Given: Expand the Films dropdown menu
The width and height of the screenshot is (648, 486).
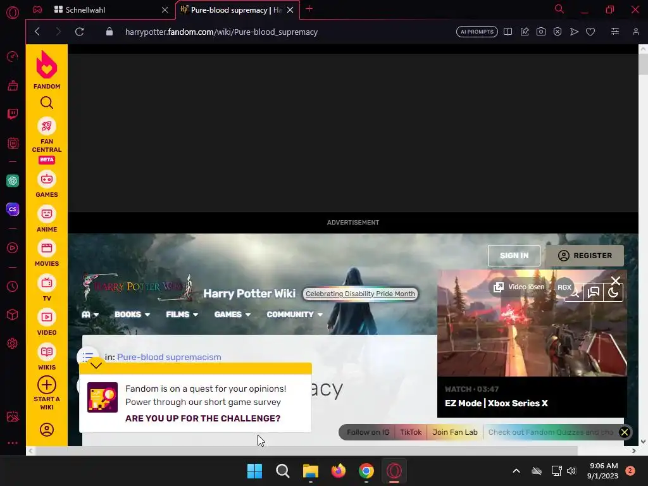Looking at the screenshot, I should coord(182,315).
